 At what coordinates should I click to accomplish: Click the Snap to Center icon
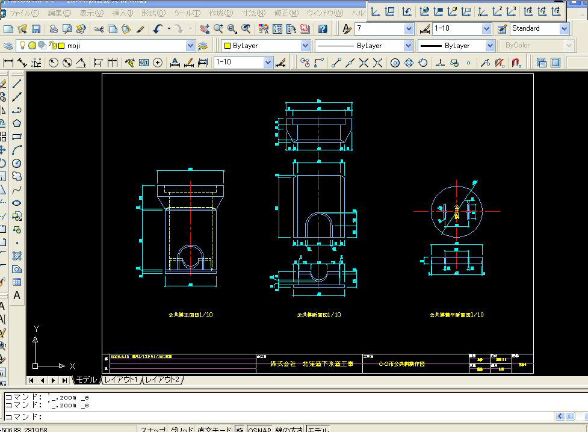[x=395, y=63]
